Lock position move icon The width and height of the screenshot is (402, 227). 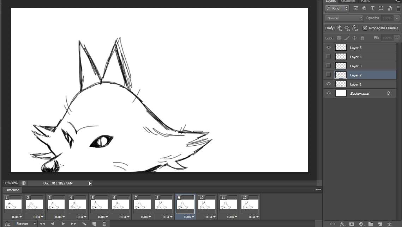click(x=355, y=38)
